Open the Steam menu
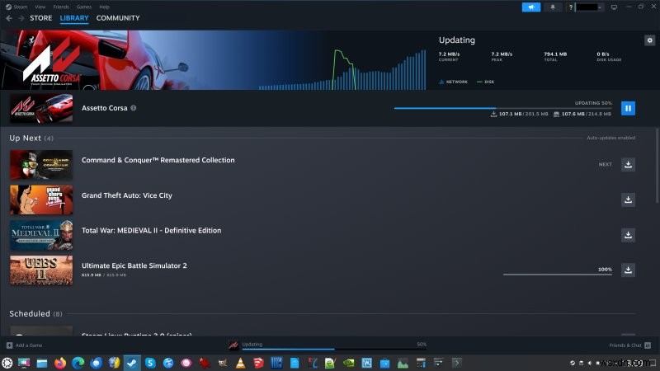This screenshot has height=371, width=660. [x=16, y=7]
